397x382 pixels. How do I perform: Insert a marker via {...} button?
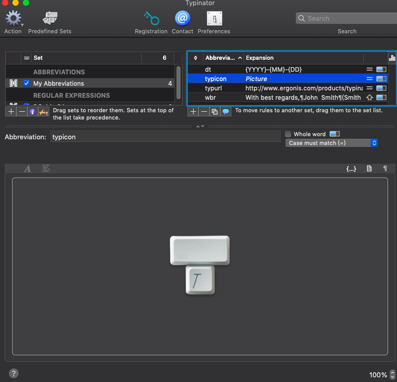click(351, 168)
